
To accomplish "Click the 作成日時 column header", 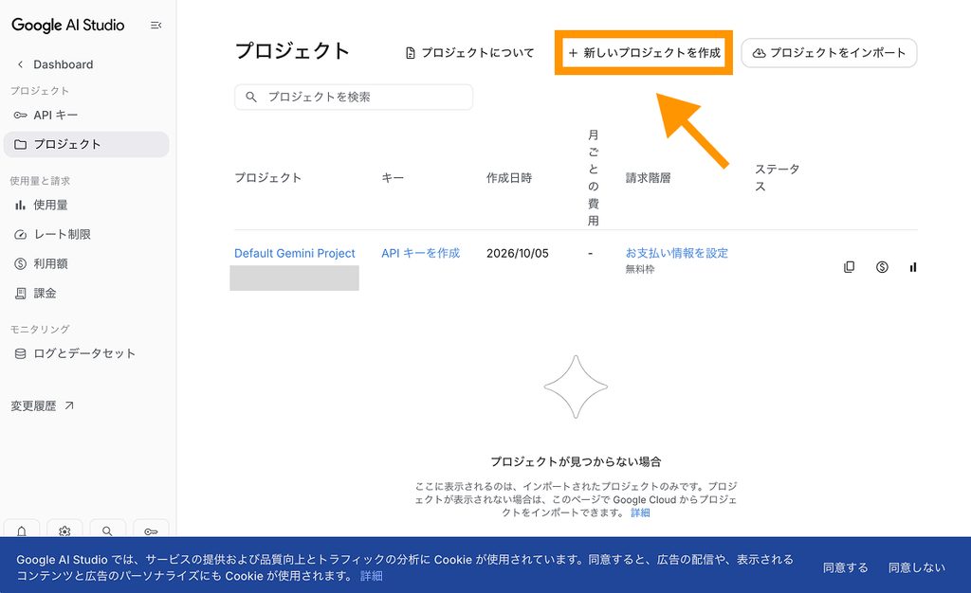I will pos(509,178).
